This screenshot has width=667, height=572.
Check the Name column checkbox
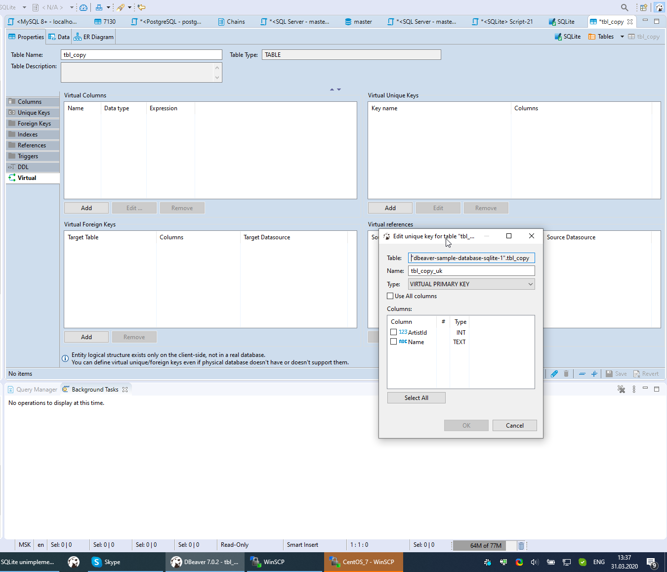click(x=394, y=342)
